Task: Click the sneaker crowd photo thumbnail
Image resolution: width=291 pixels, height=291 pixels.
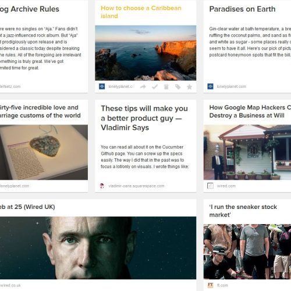Action: [247, 251]
